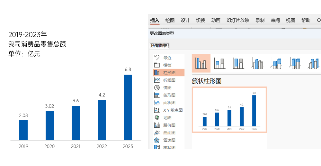
Task: Open the 动画 ribbon tab
Action: pos(216,20)
